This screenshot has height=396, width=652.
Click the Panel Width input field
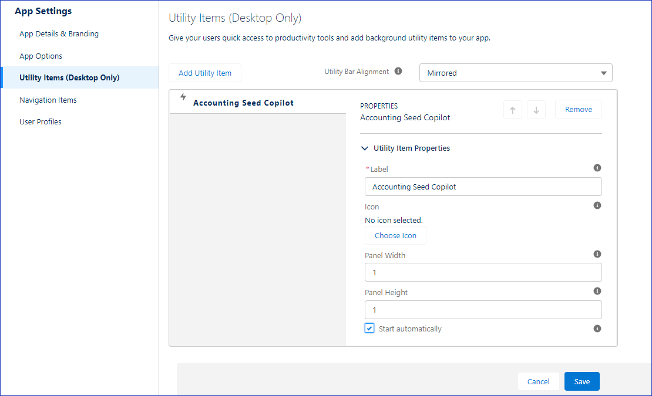[x=483, y=273]
